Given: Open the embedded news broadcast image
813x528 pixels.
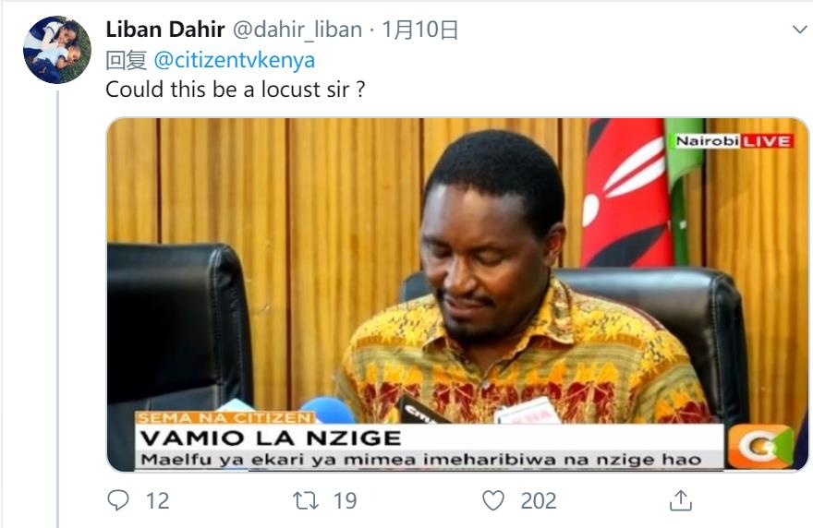Looking at the screenshot, I should click(457, 294).
